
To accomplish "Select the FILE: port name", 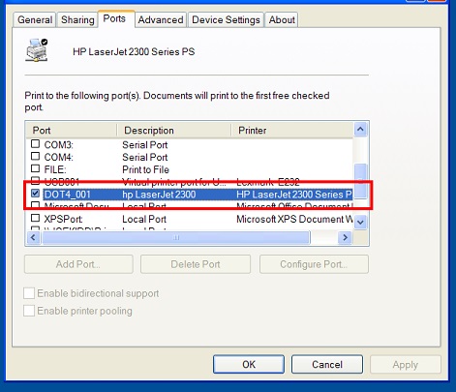I will pyautogui.click(x=55, y=169).
